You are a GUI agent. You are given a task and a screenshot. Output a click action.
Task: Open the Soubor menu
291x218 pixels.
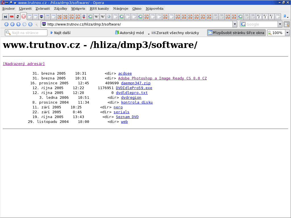pos(9,9)
